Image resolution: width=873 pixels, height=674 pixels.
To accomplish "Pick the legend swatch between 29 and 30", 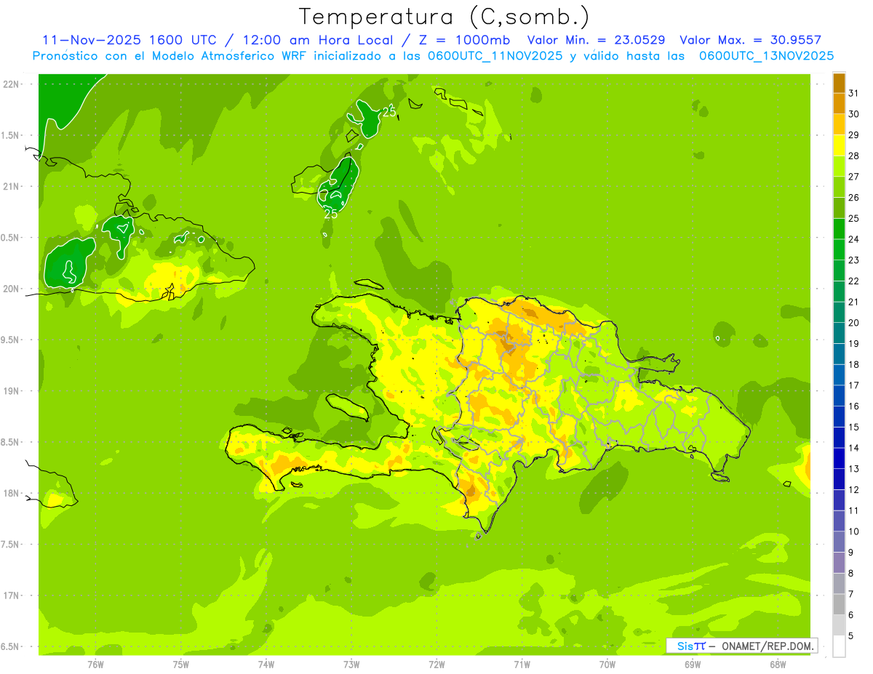I will pyautogui.click(x=839, y=124).
